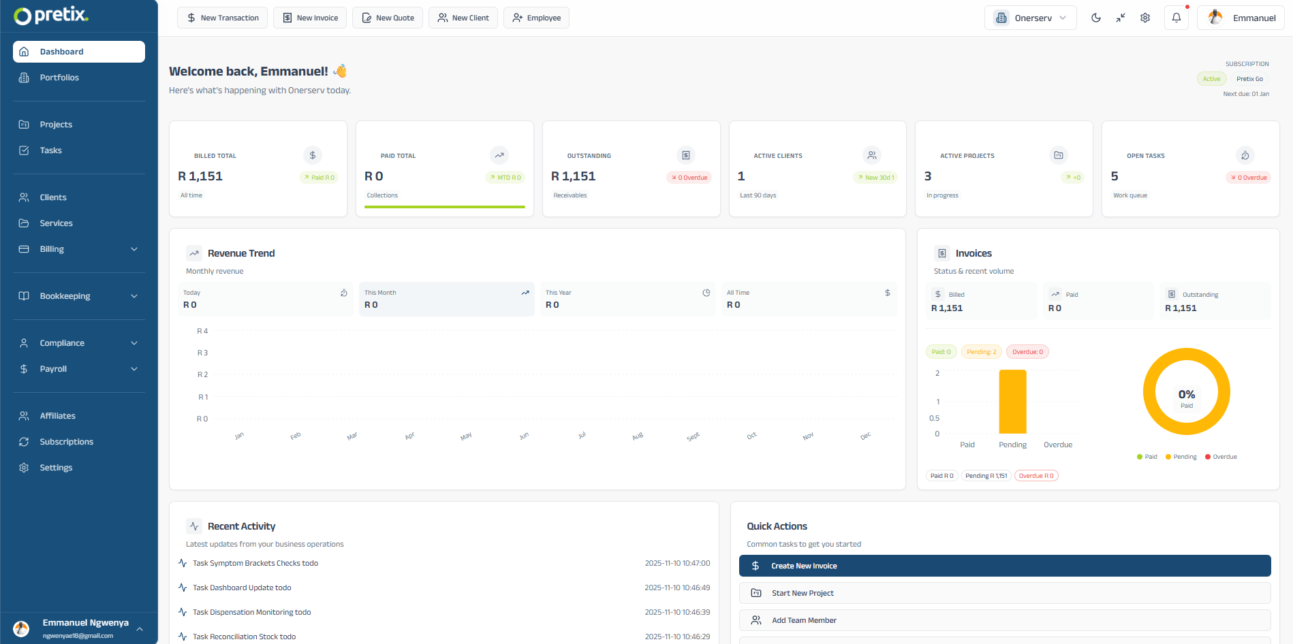The height and width of the screenshot is (644, 1293).
Task: Click the collapse layout icon in the header
Action: [1121, 17]
